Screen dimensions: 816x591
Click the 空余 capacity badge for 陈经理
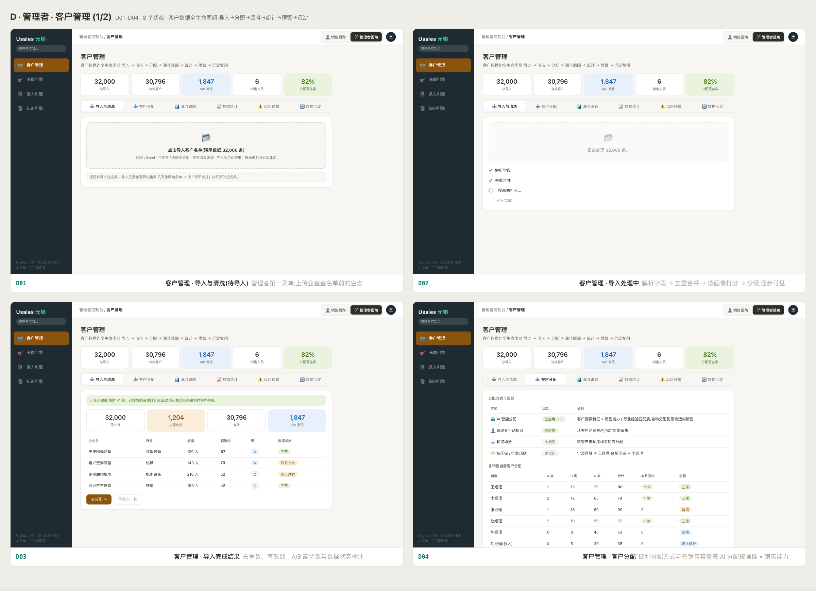click(685, 532)
